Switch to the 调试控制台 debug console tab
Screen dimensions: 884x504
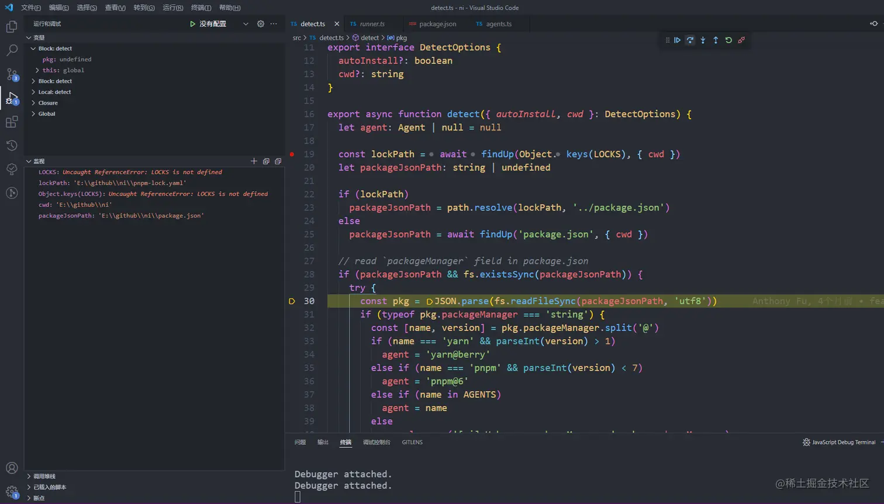point(377,443)
